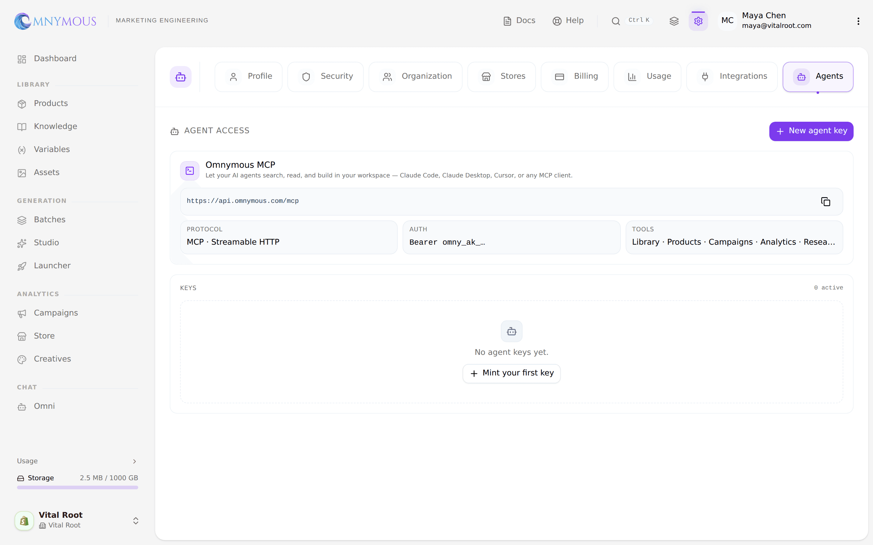Click the Omnymous MCP terminal icon

190,170
